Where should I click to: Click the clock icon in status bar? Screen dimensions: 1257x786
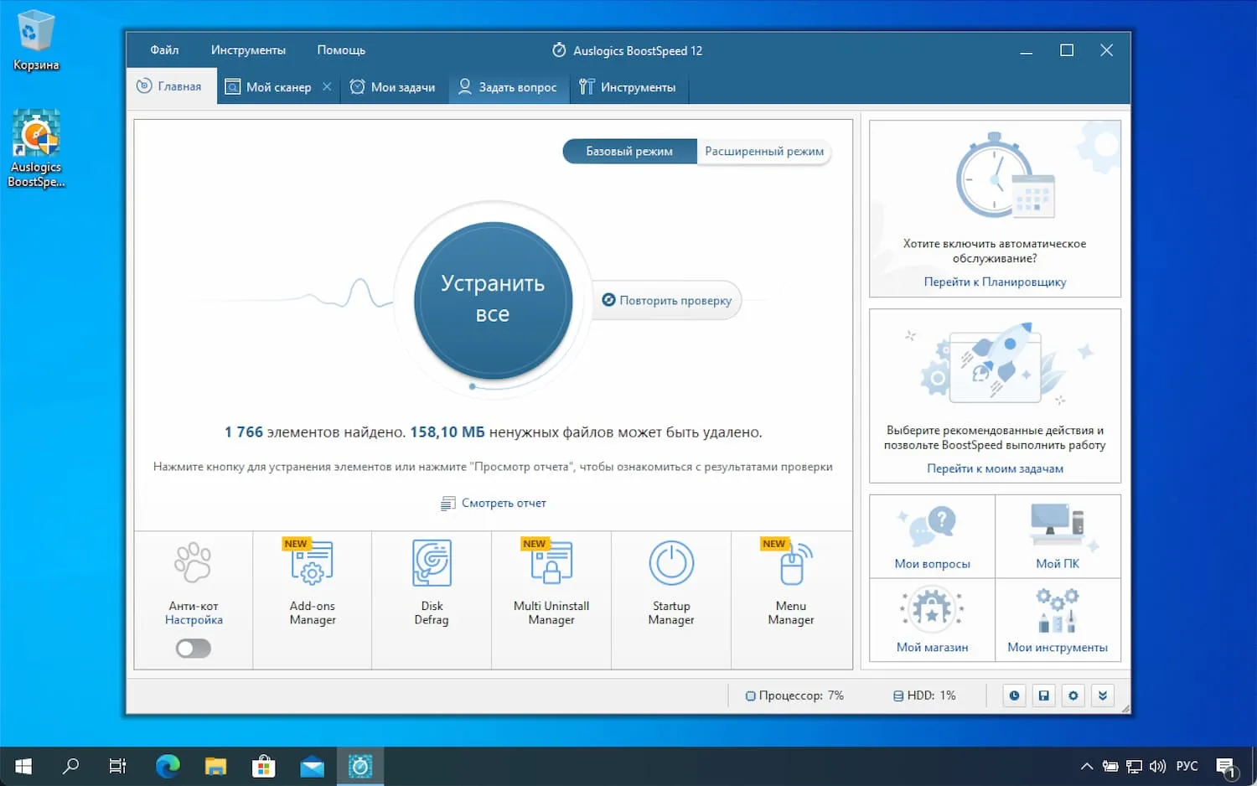(x=1014, y=696)
